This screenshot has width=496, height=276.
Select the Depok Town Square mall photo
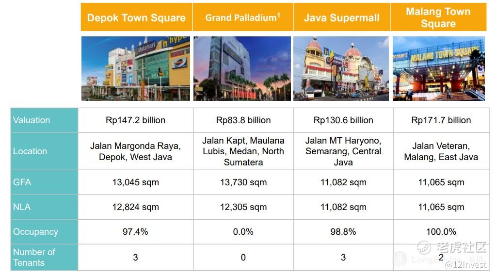136,68
